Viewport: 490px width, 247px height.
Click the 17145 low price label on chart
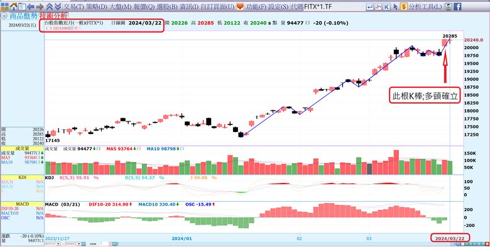pos(53,141)
